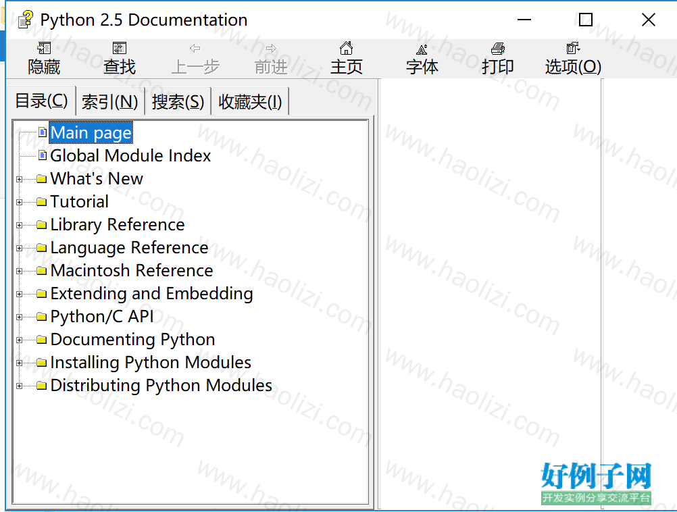
Task: Expand the Documenting Python tree node
Action: tap(20, 340)
